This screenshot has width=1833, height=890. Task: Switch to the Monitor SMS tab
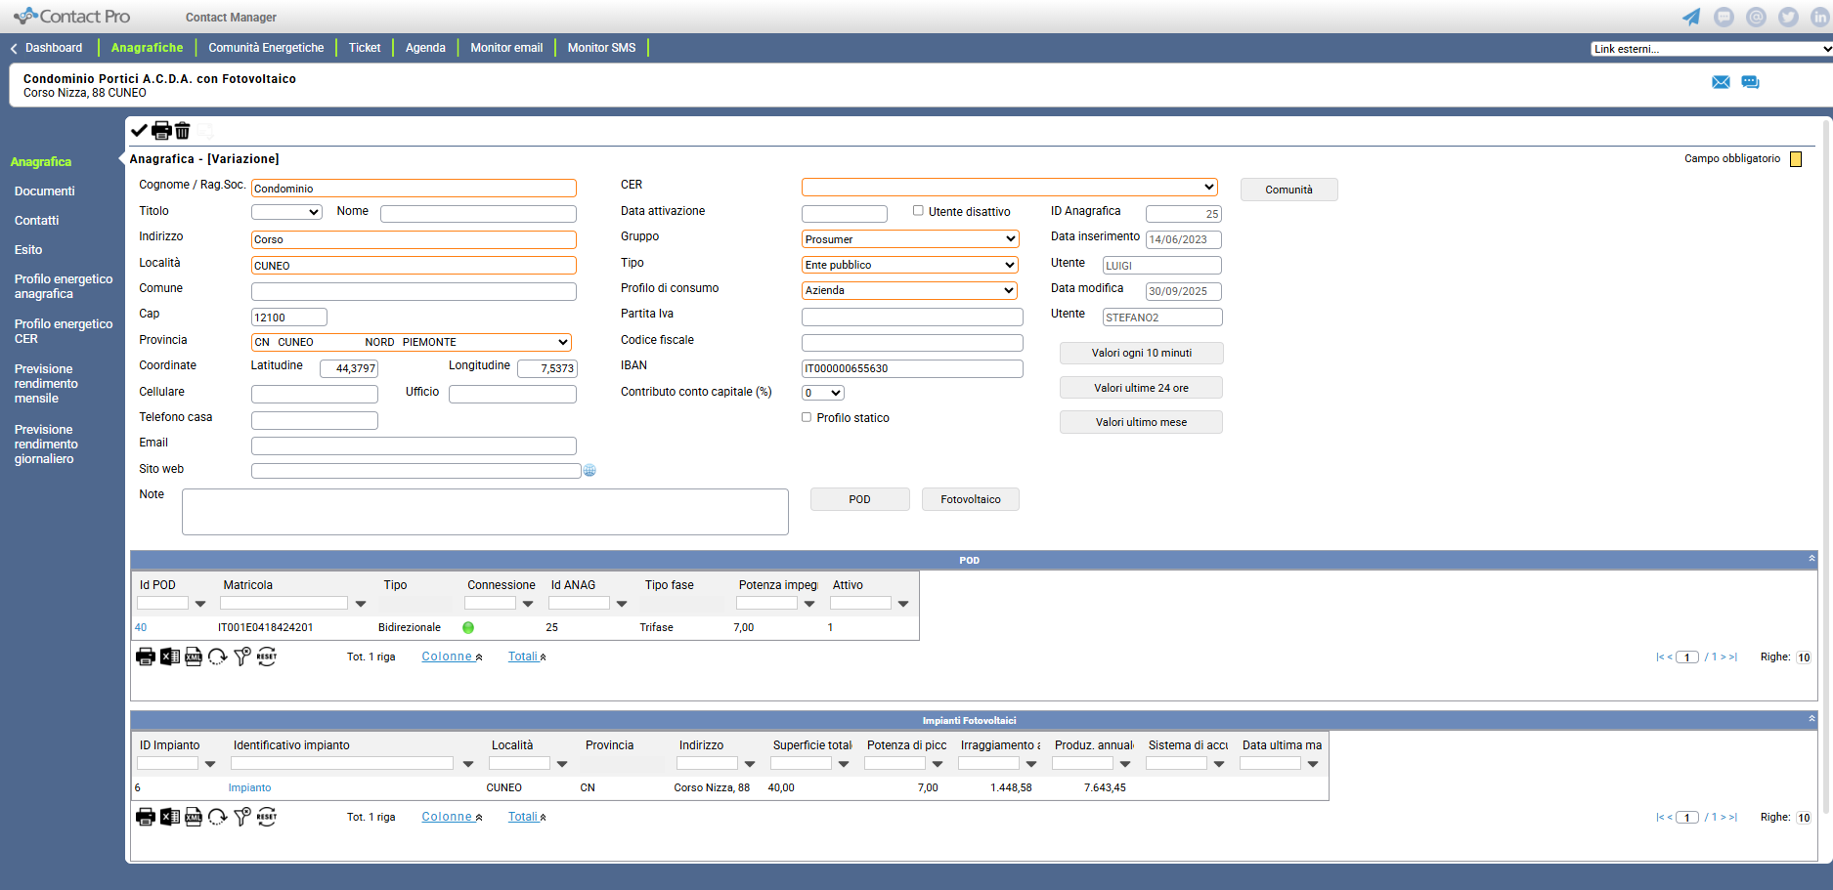click(x=601, y=47)
